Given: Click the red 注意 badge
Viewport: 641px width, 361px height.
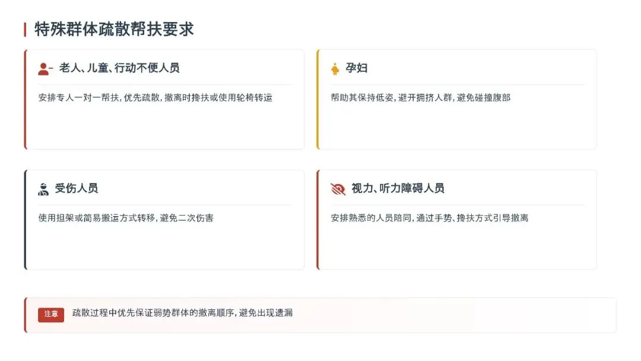Looking at the screenshot, I should pos(51,315).
